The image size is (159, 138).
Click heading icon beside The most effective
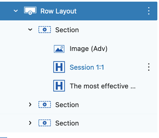click(x=59, y=86)
